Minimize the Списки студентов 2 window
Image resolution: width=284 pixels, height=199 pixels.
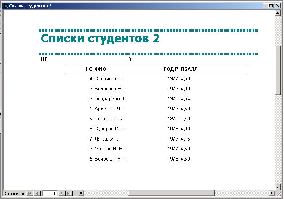pos(265,6)
